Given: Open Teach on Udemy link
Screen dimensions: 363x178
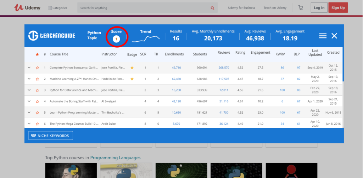Looking at the screenshot, I should click(275, 8).
